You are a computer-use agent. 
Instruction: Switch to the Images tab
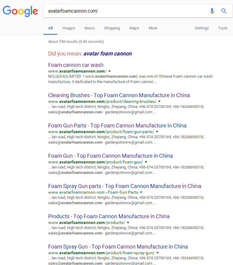coord(68,28)
